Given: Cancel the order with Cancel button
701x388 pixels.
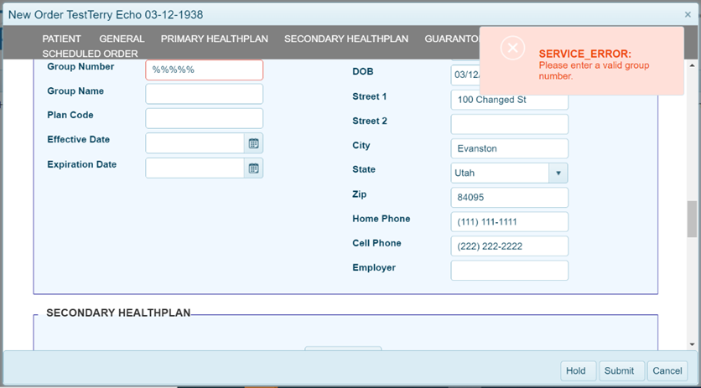Looking at the screenshot, I should click(x=667, y=370).
